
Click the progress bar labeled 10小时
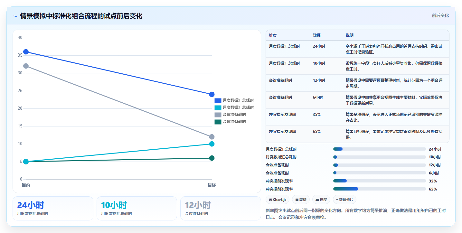[x=380, y=157]
